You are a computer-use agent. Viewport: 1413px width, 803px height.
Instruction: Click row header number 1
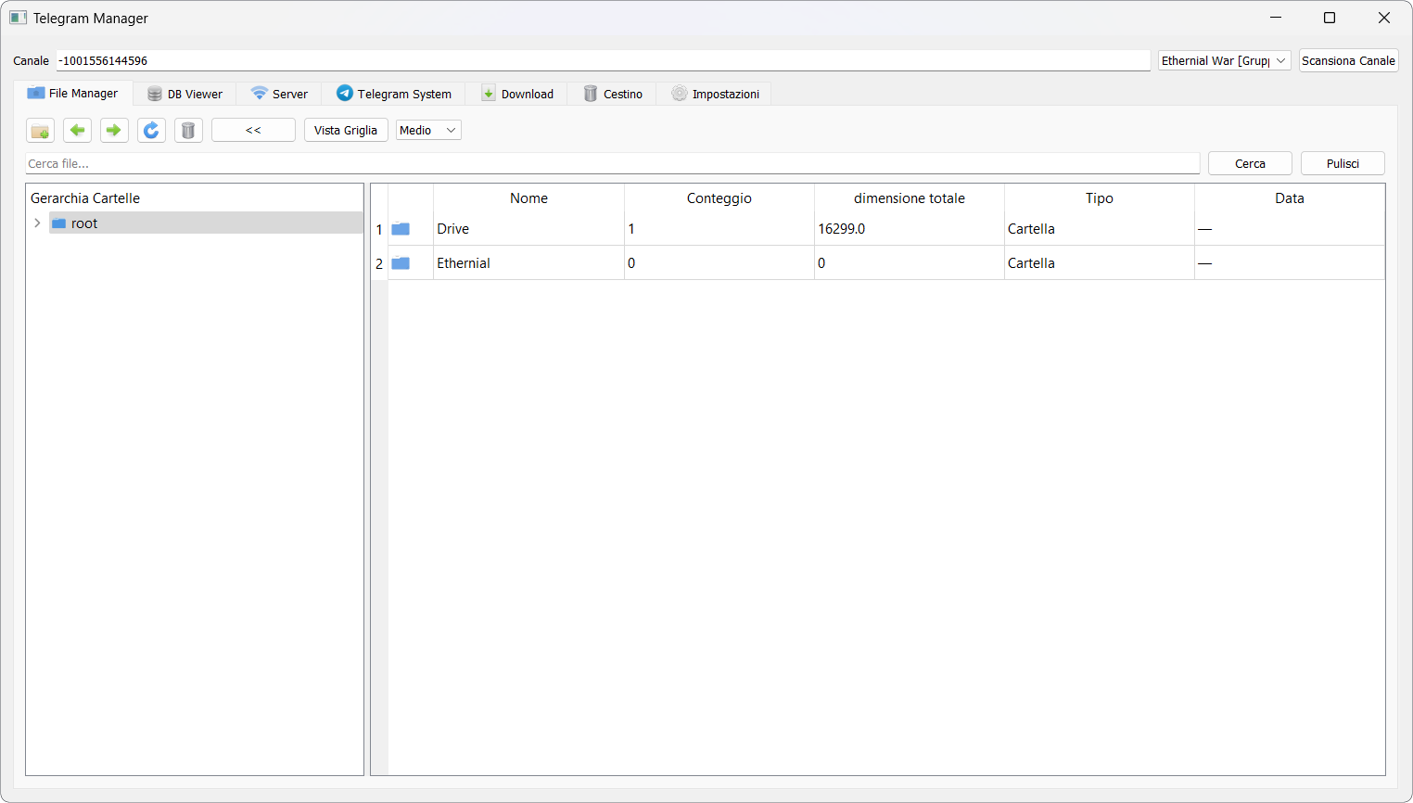(x=379, y=229)
